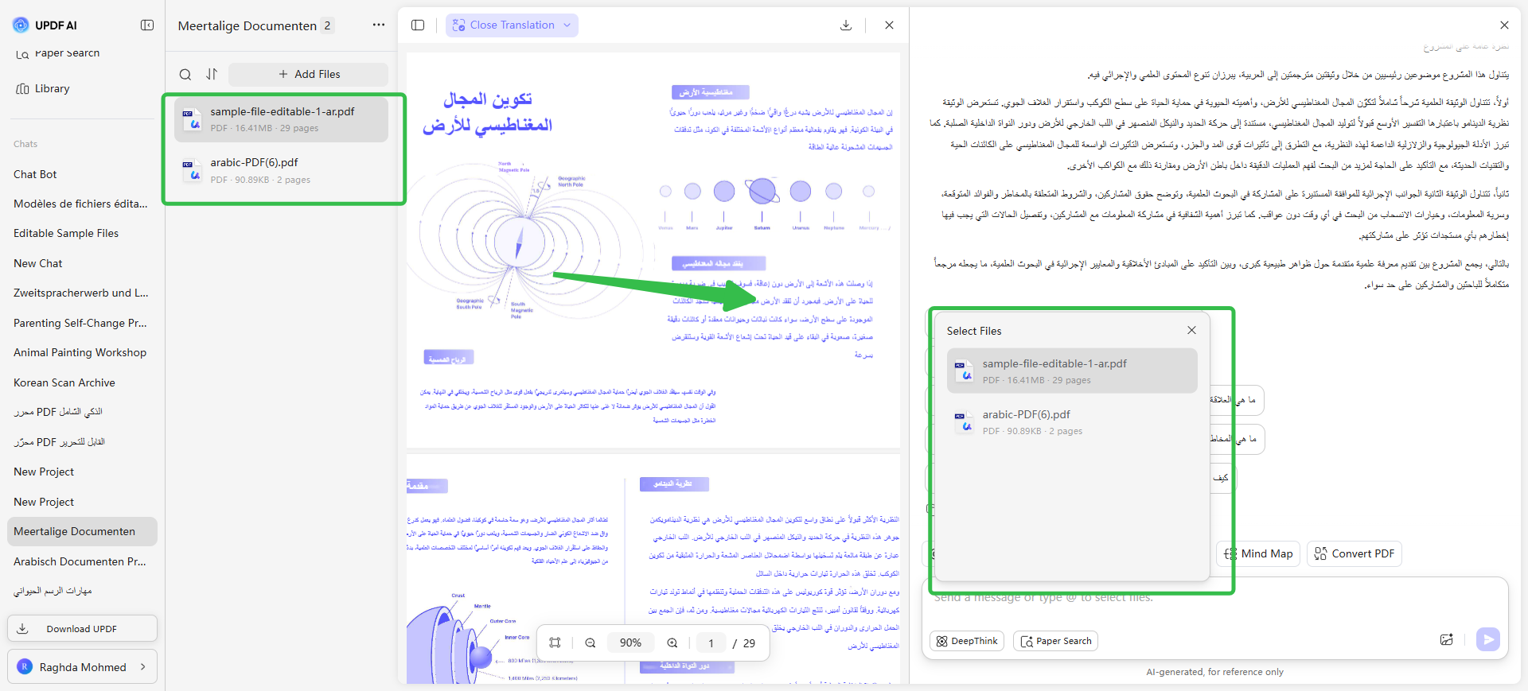The height and width of the screenshot is (691, 1528).
Task: Open Zweitspracherwerb und L... chat
Action: [x=80, y=293]
